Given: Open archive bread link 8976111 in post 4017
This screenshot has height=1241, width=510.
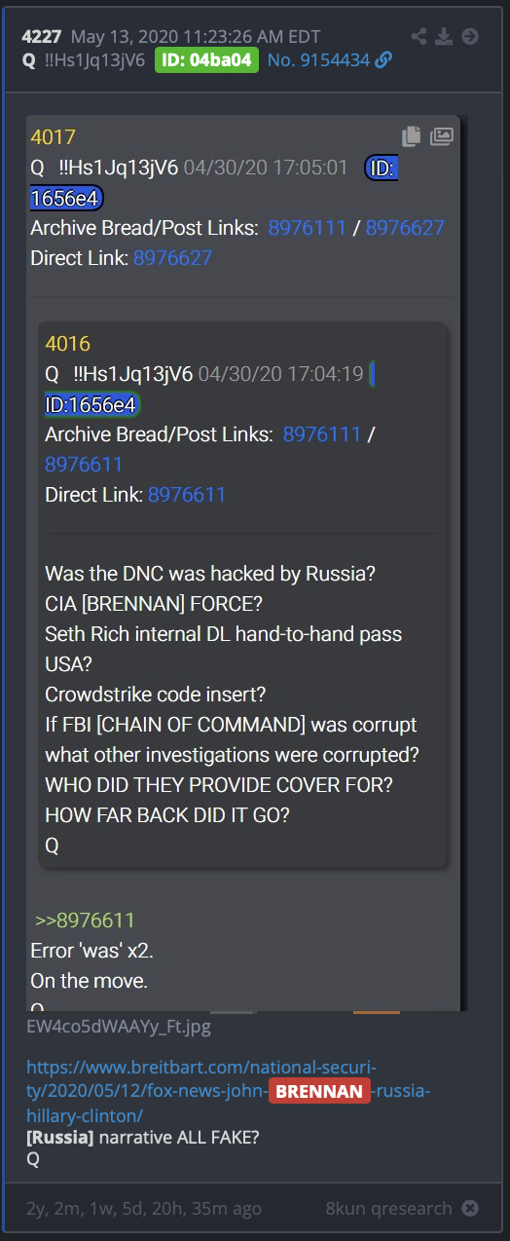Looking at the screenshot, I should click(308, 228).
